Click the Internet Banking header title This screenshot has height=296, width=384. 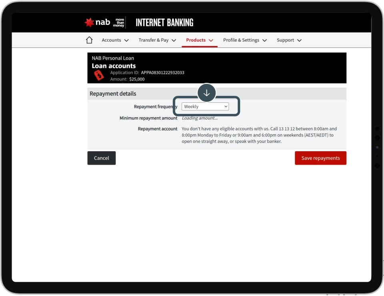click(x=164, y=23)
